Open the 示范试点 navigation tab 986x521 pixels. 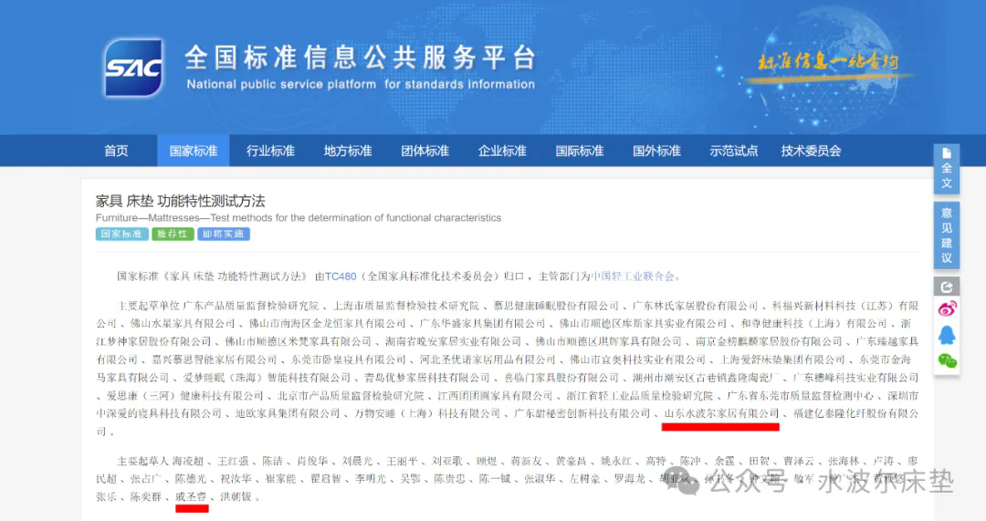(734, 151)
